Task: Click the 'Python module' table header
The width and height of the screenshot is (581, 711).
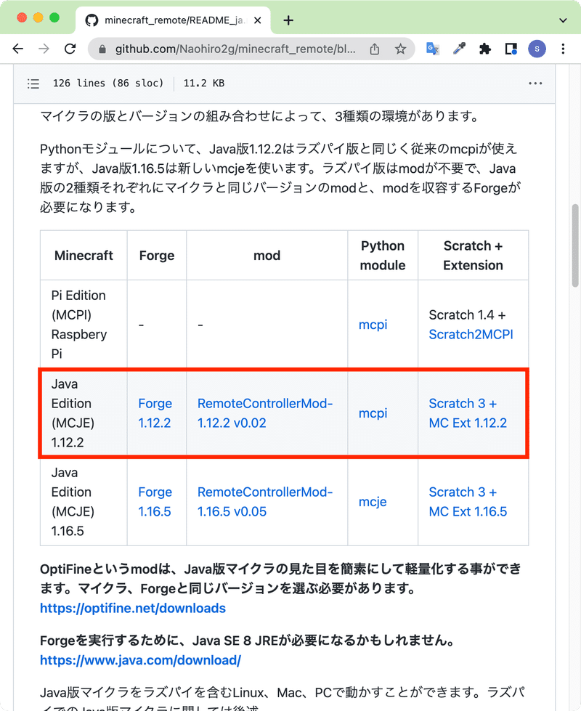Action: coord(382,256)
